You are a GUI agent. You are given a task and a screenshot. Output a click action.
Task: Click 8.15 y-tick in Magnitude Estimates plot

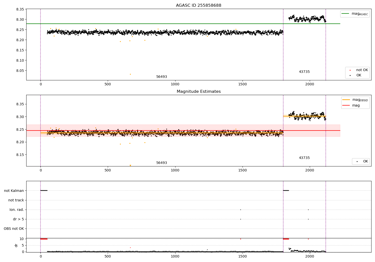click(20, 155)
